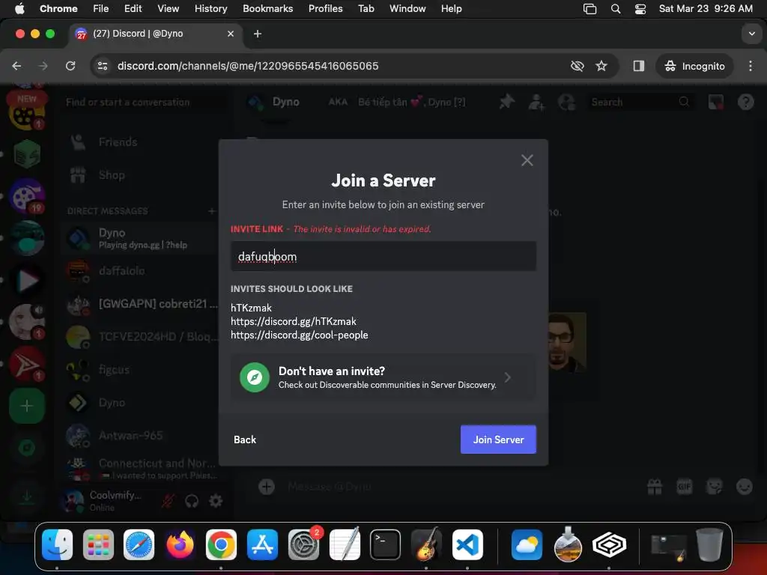Select the white play-triangle server icon
This screenshot has width=767, height=575.
(27, 280)
